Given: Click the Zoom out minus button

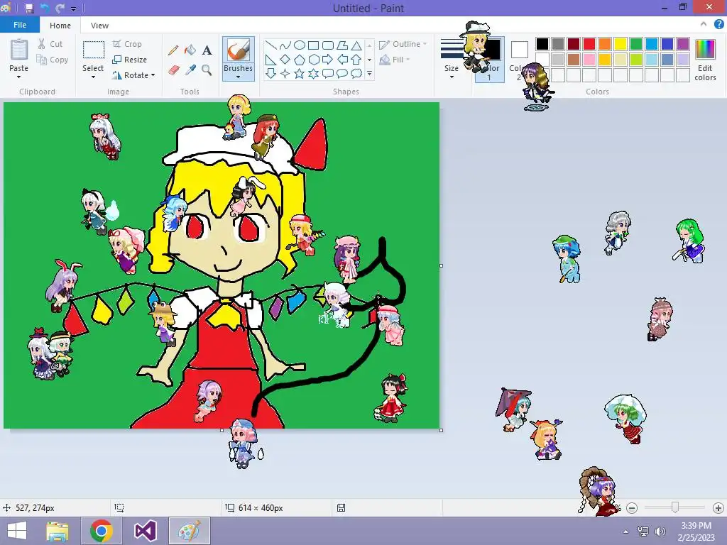Looking at the screenshot, I should 631,508.
